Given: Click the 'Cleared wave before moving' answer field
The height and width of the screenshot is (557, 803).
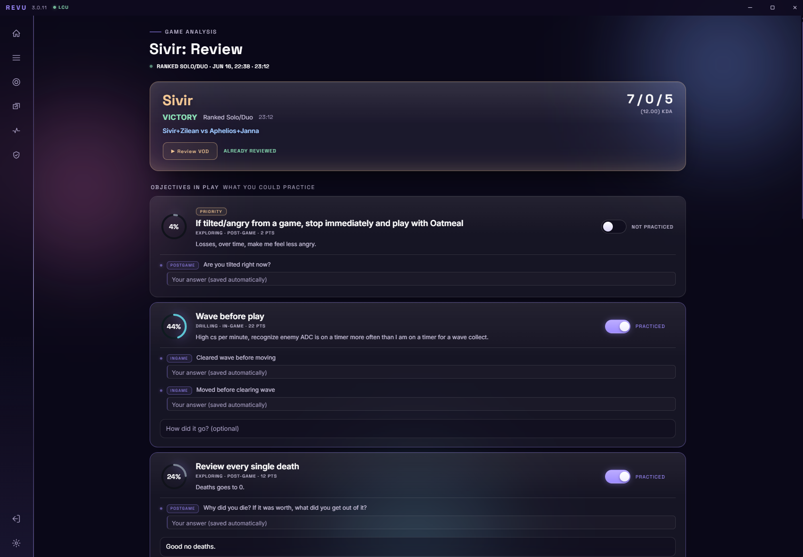Looking at the screenshot, I should point(421,372).
